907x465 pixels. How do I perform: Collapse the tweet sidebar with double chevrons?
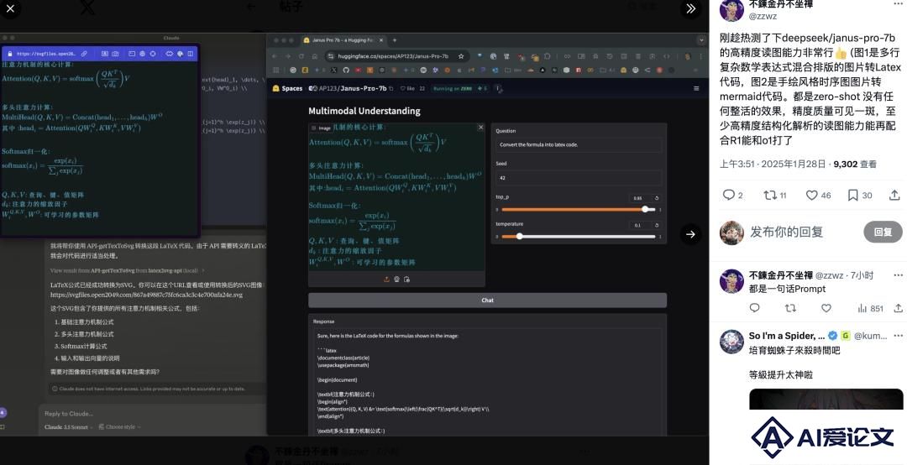[x=690, y=8]
